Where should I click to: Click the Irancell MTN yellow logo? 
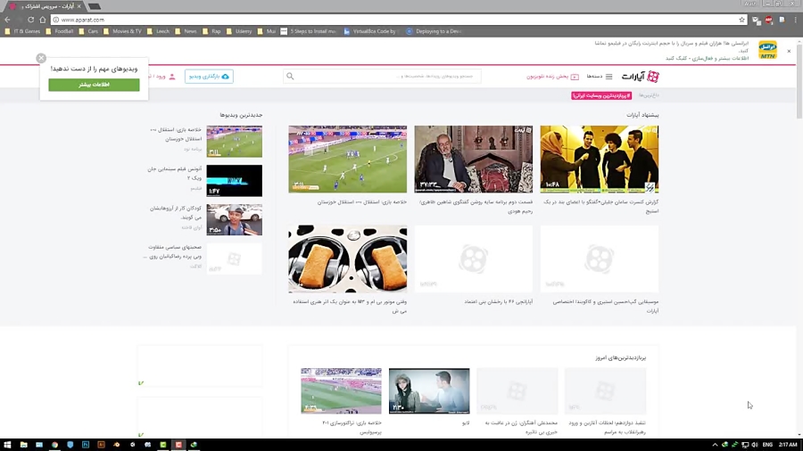click(767, 50)
